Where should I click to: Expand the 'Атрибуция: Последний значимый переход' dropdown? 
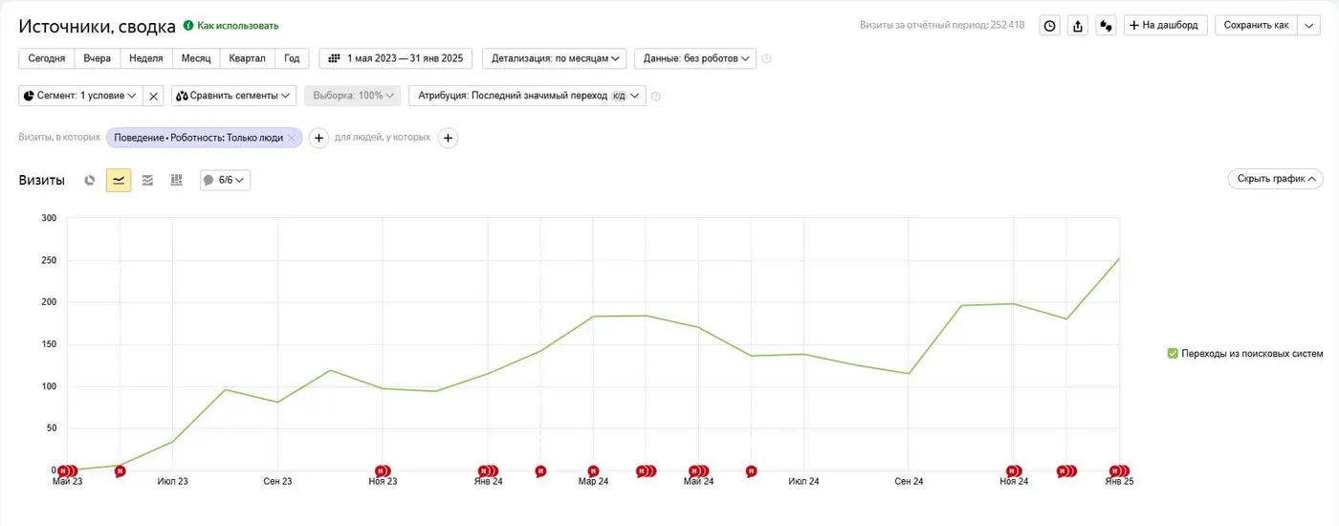click(x=527, y=96)
